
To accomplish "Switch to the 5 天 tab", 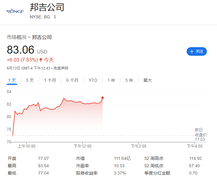I will pyautogui.click(x=30, y=80).
